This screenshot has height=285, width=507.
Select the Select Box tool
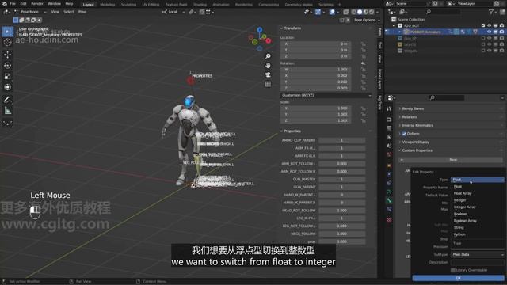point(7,32)
